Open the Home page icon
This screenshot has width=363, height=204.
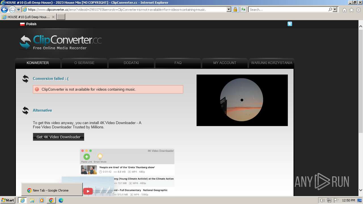[x=344, y=10]
